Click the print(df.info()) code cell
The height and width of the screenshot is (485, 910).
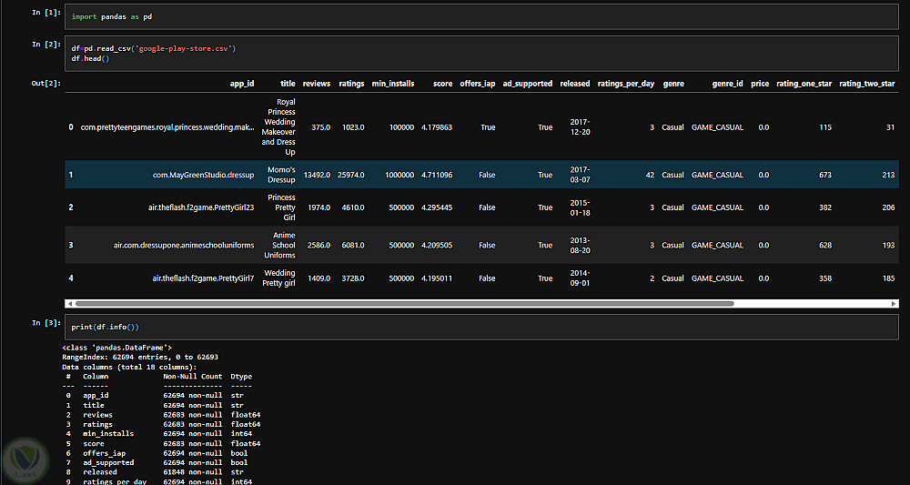point(481,328)
